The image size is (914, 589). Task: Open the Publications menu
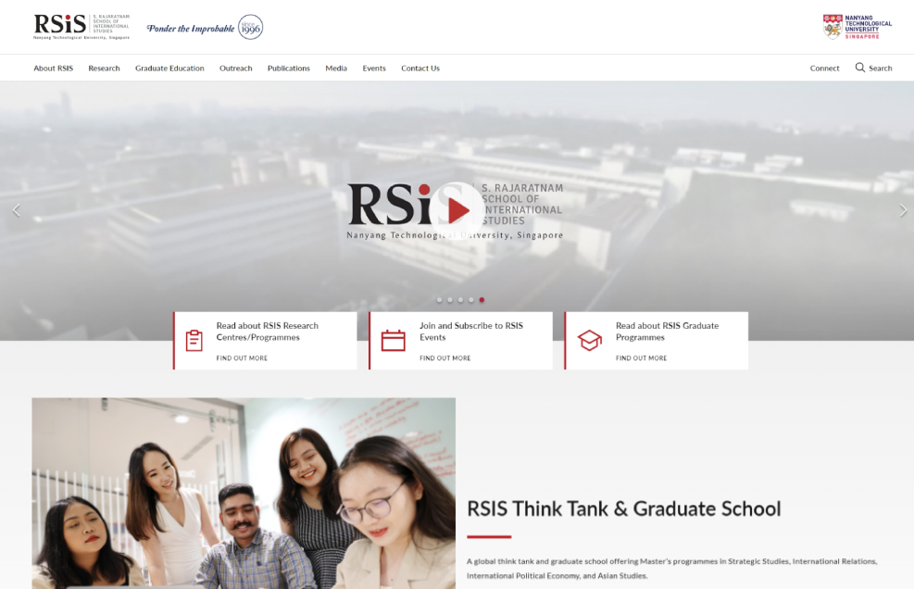click(289, 69)
